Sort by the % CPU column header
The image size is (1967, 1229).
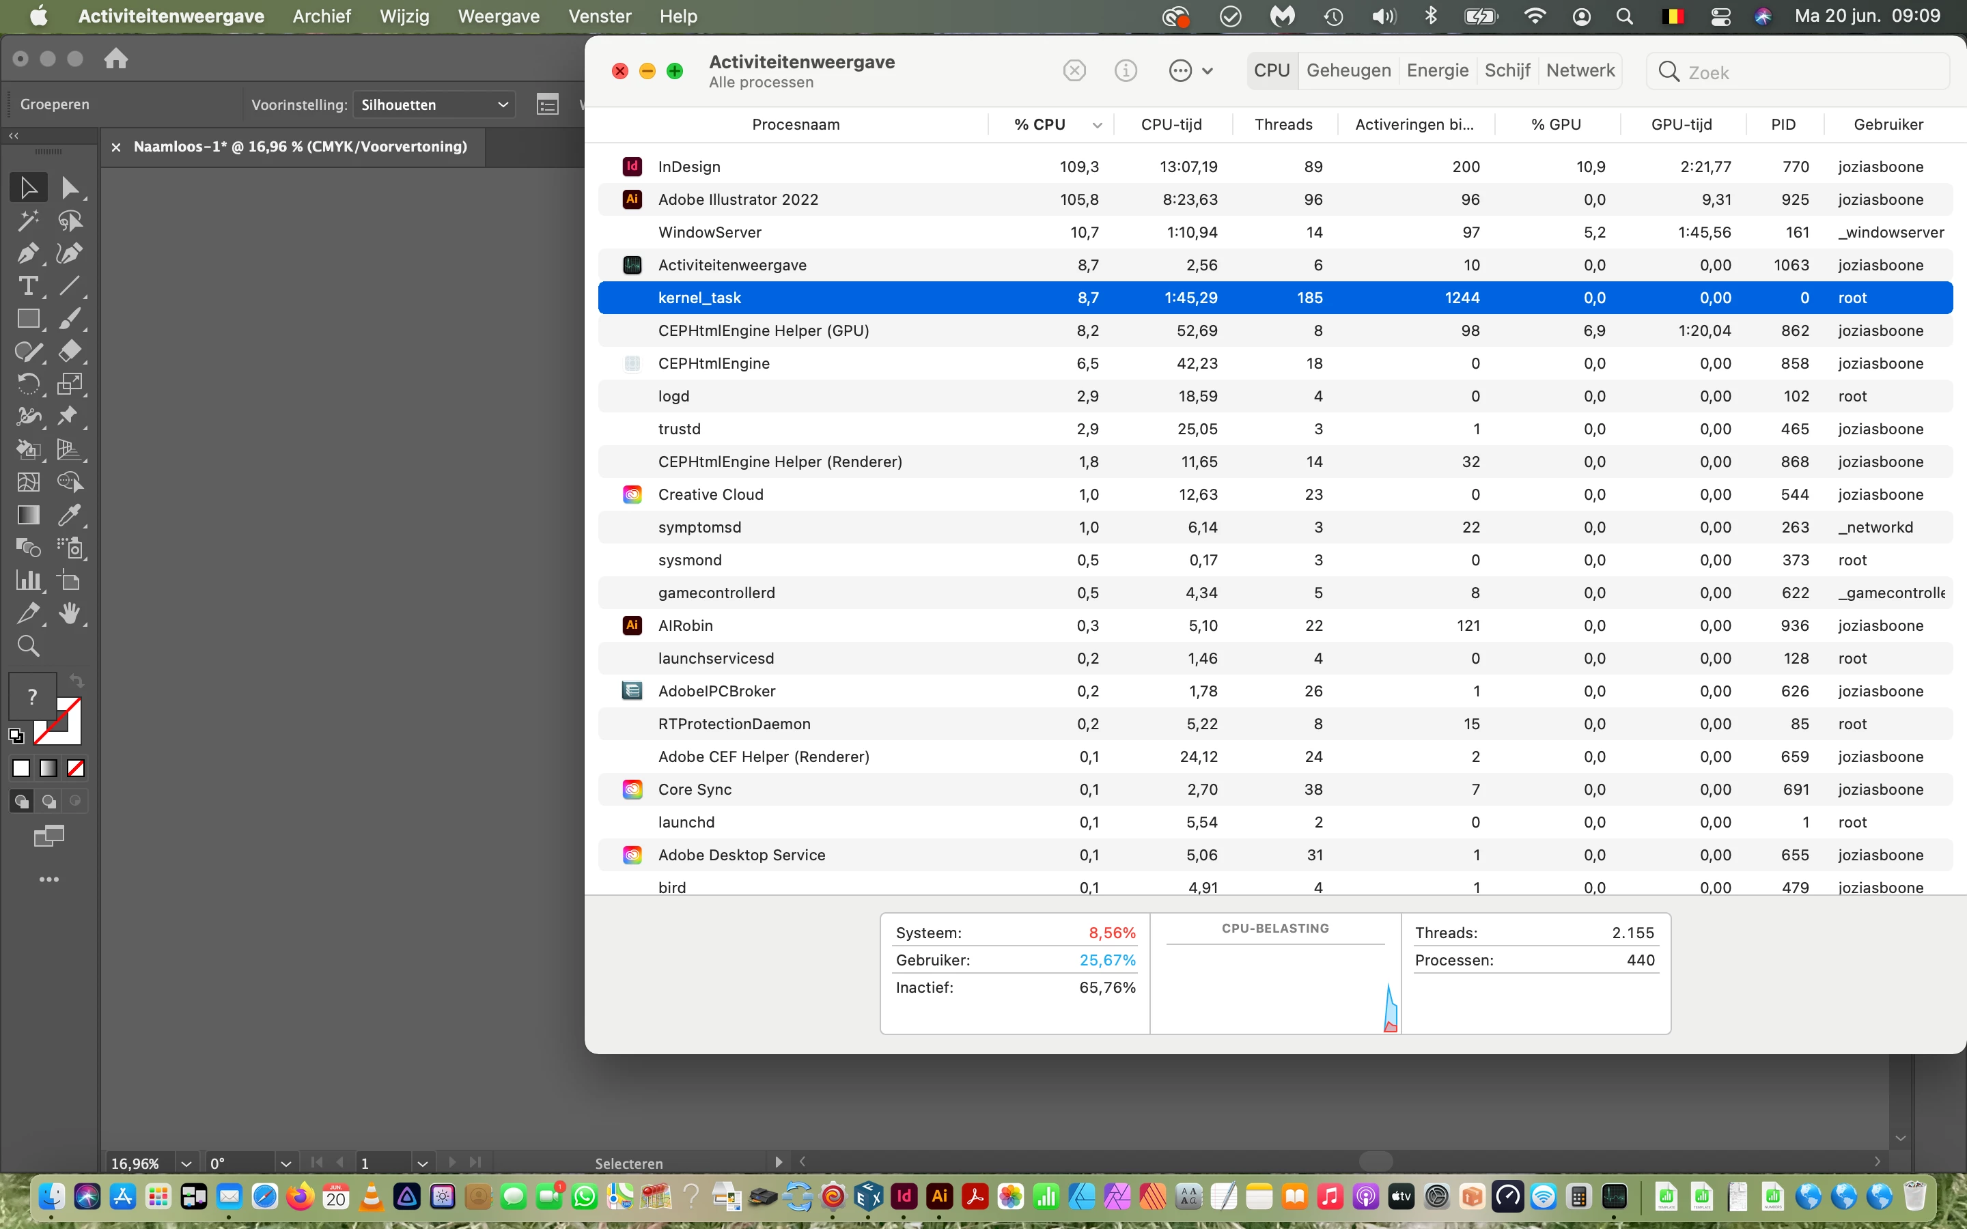click(1039, 124)
